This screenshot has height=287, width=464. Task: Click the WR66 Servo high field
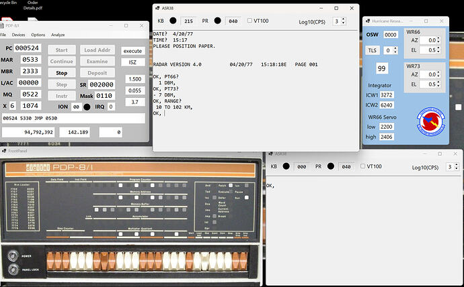[387, 137]
